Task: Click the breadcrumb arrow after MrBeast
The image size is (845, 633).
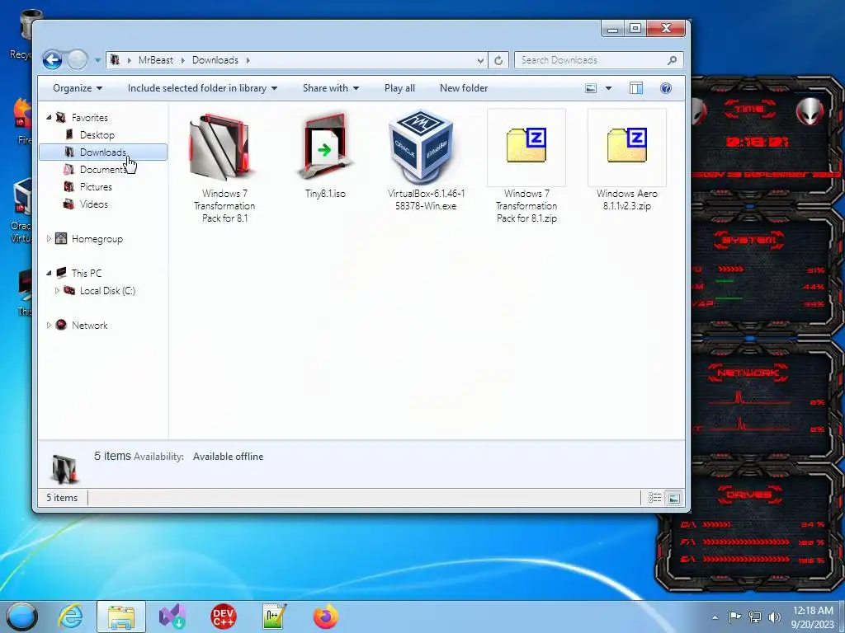Action: coord(182,60)
